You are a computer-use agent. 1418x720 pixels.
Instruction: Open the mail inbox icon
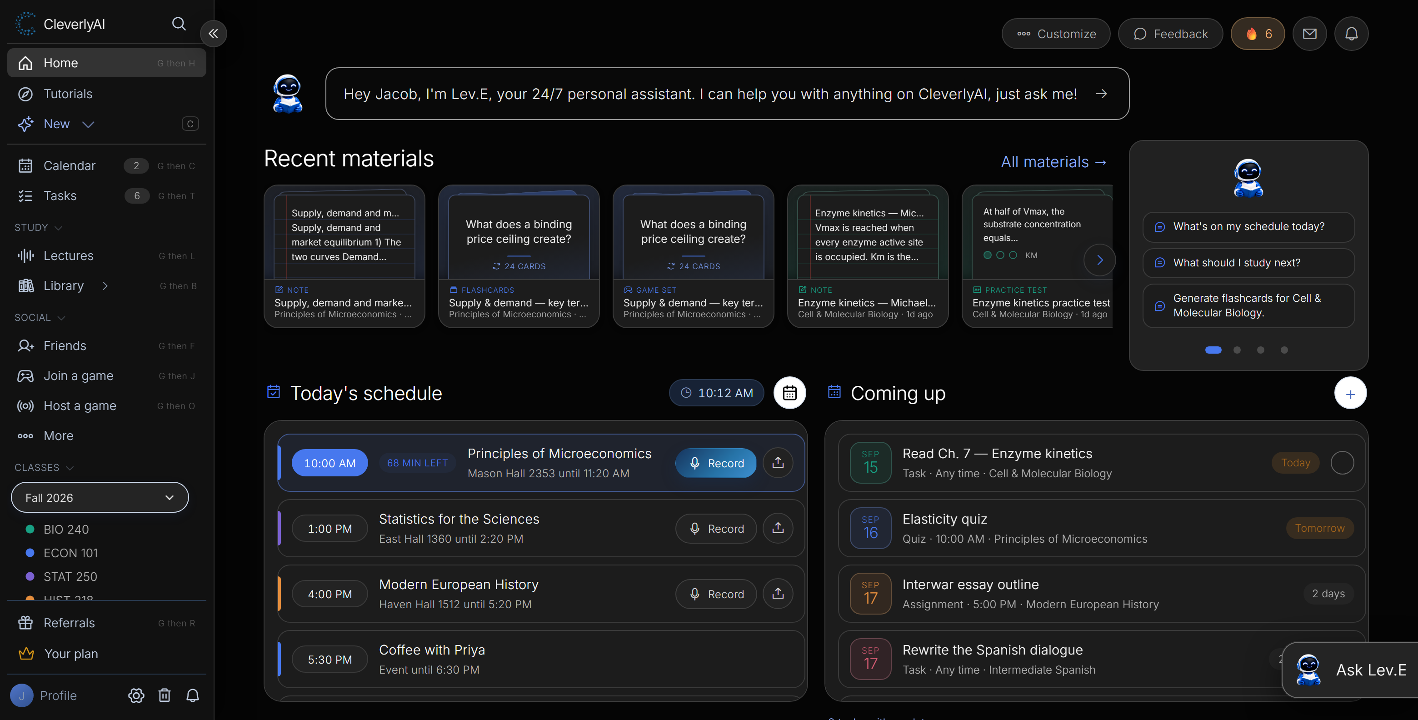tap(1309, 34)
